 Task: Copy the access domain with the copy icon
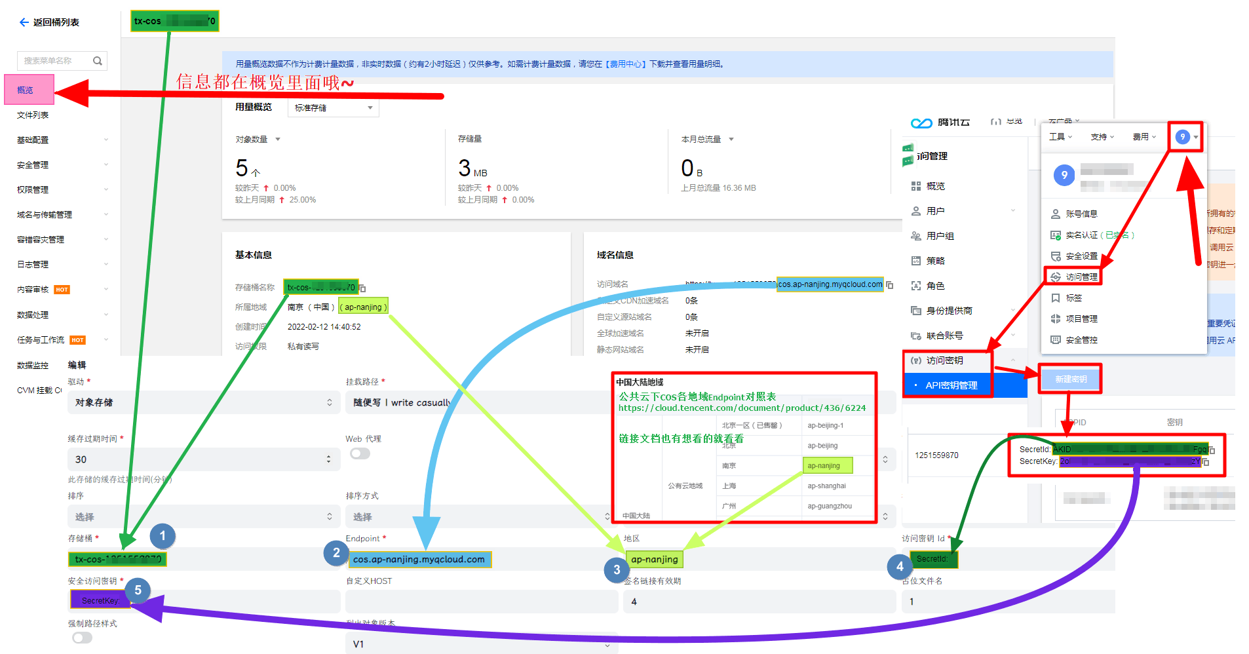coord(890,285)
